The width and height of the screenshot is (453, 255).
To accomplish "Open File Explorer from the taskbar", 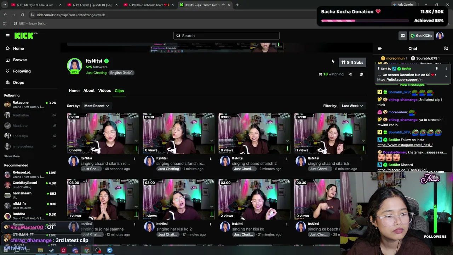I will [40, 250].
